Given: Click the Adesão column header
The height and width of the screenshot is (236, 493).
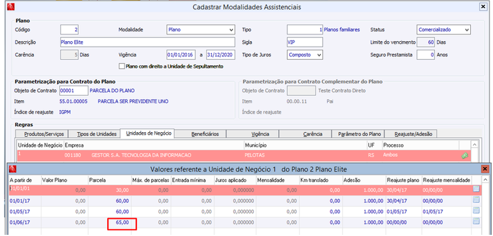Looking at the screenshot, I should 364,180.
